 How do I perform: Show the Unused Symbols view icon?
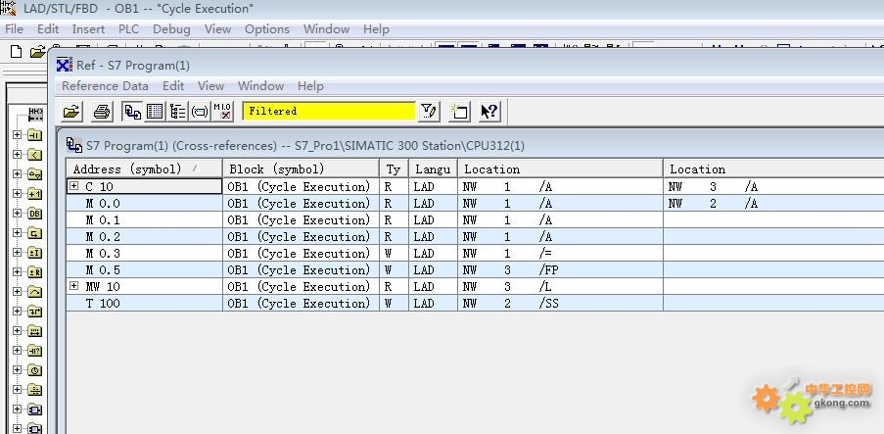click(200, 112)
